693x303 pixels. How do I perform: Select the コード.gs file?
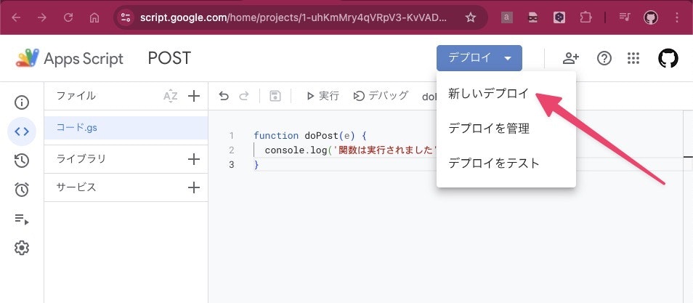tap(126, 128)
